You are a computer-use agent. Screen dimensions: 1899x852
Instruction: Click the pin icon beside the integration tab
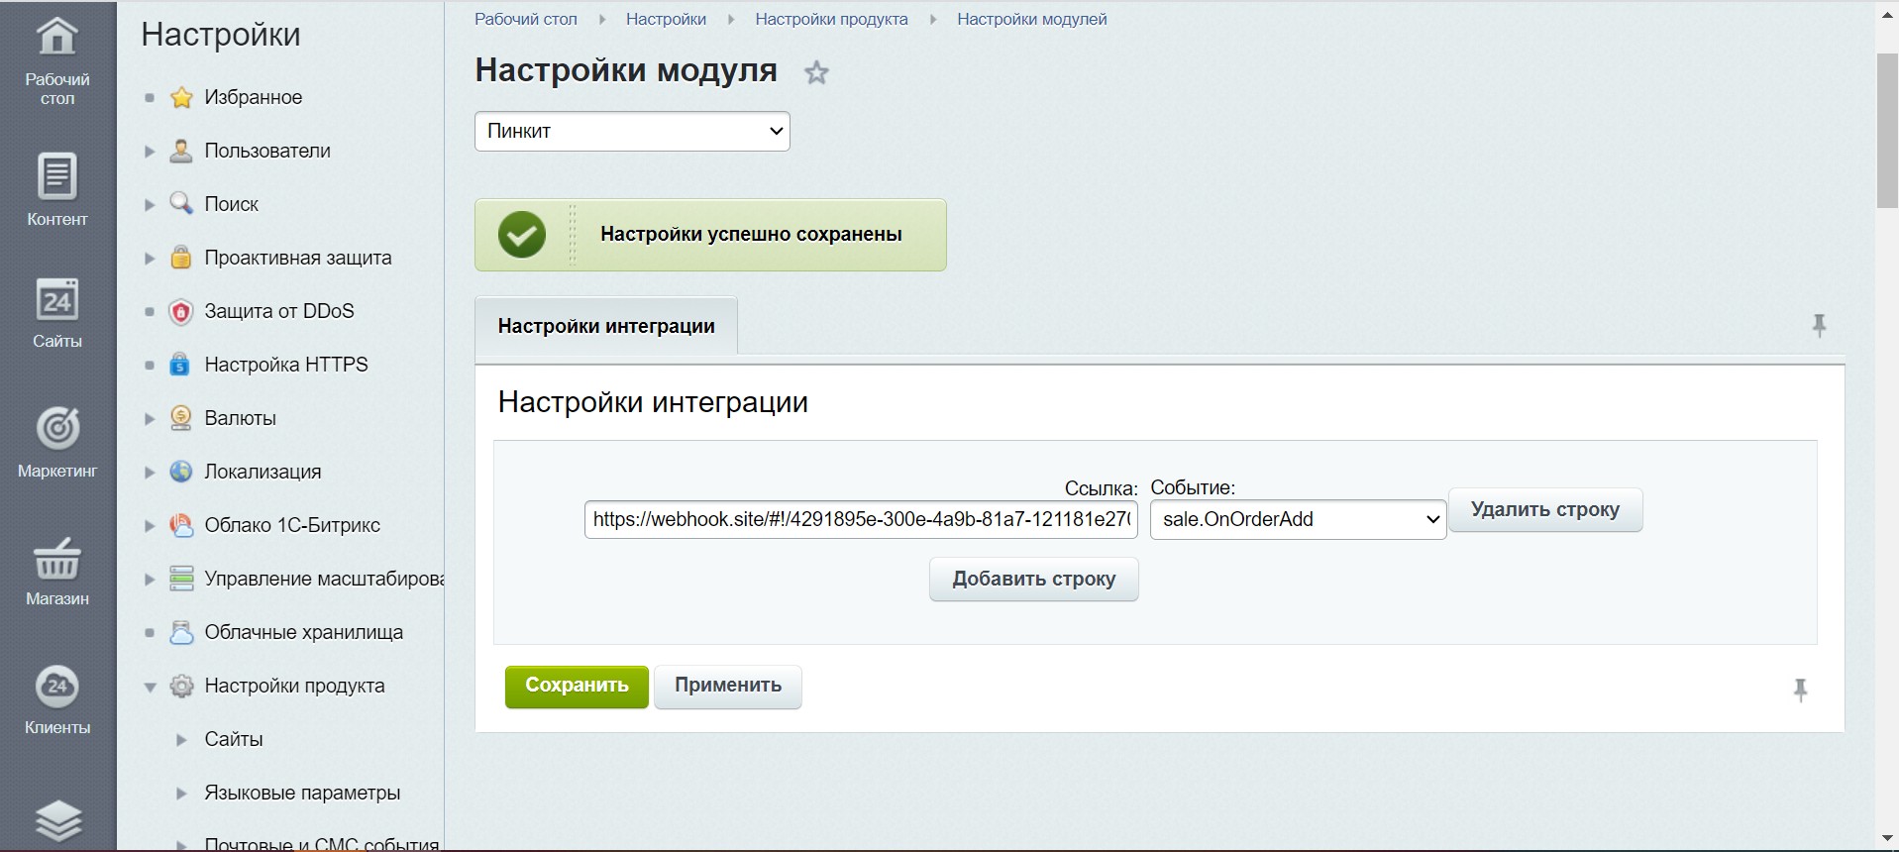tap(1819, 326)
